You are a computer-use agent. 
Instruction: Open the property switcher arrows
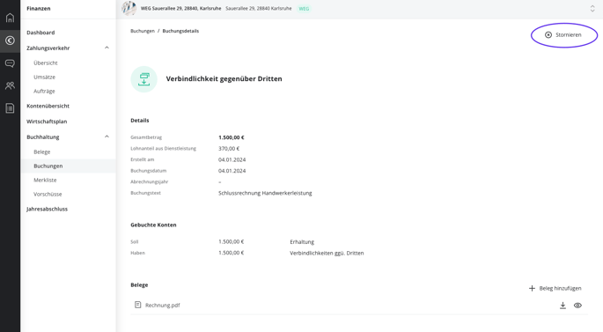tap(592, 9)
